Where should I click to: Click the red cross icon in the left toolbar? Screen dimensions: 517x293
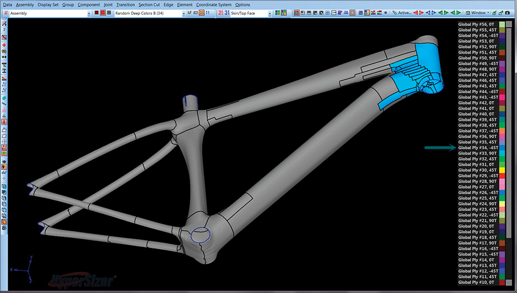coord(4,45)
